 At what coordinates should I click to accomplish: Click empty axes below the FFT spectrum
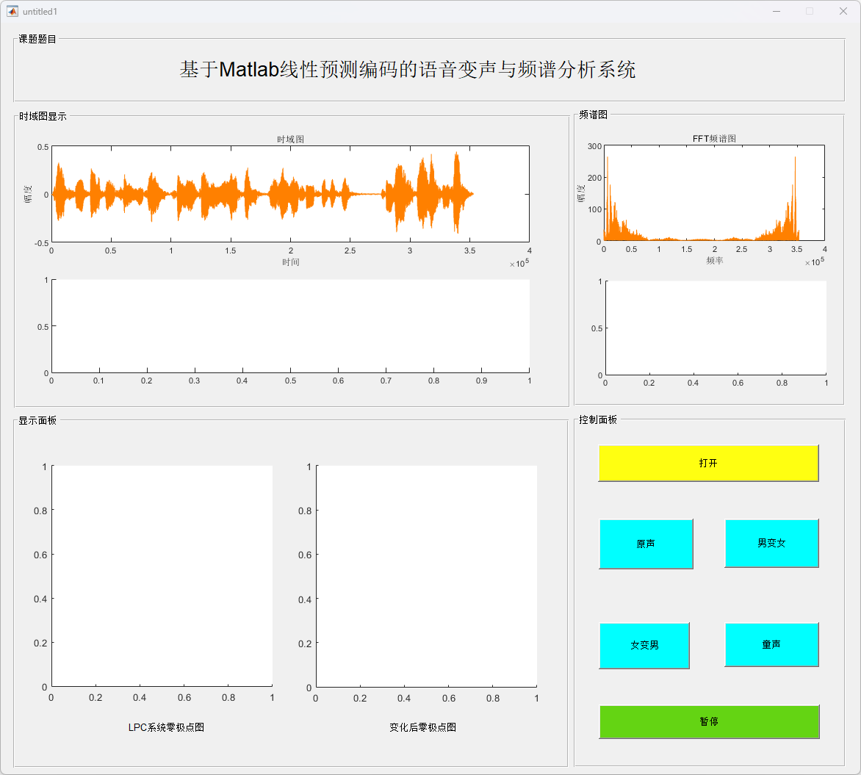pos(716,328)
